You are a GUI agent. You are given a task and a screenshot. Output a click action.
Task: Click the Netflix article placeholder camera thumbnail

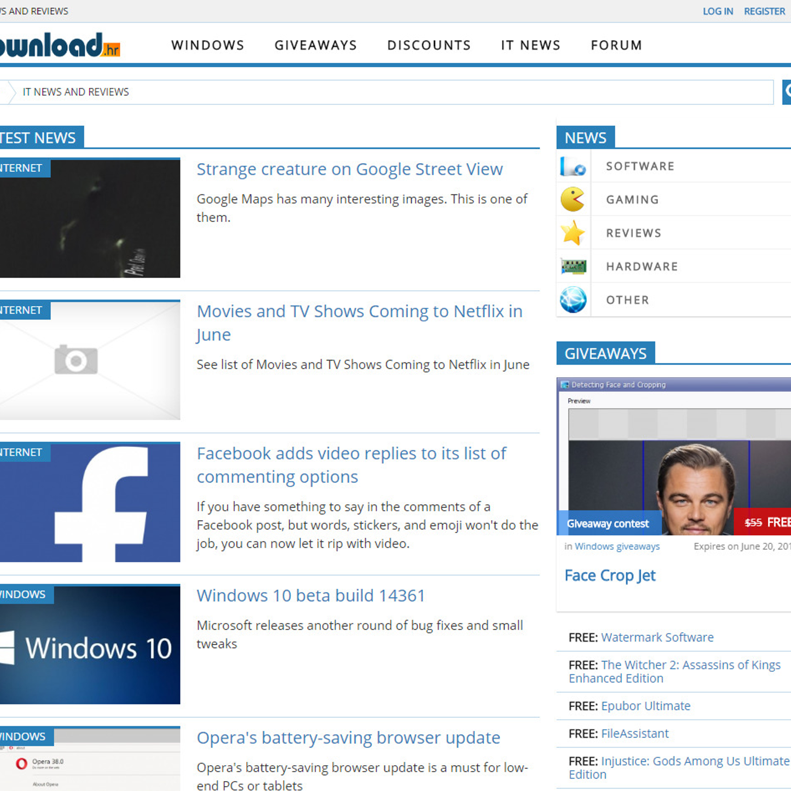pos(90,360)
